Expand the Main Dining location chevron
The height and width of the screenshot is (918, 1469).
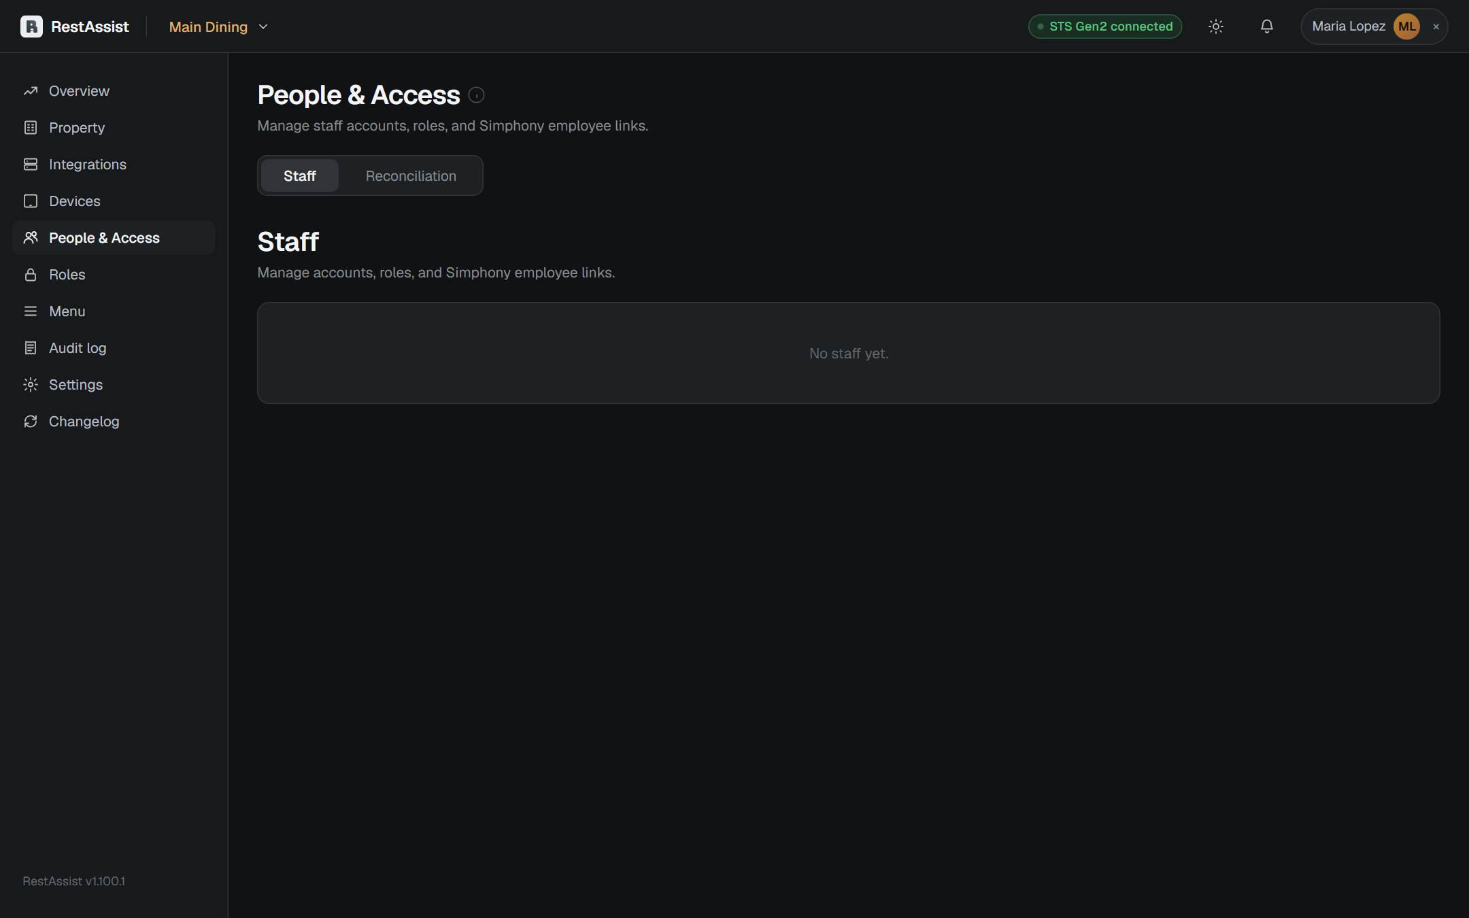tap(264, 27)
